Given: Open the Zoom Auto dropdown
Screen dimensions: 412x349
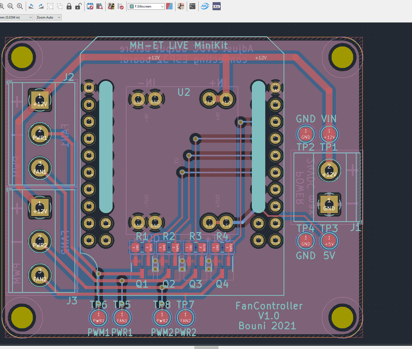Looking at the screenshot, I should click(48, 17).
